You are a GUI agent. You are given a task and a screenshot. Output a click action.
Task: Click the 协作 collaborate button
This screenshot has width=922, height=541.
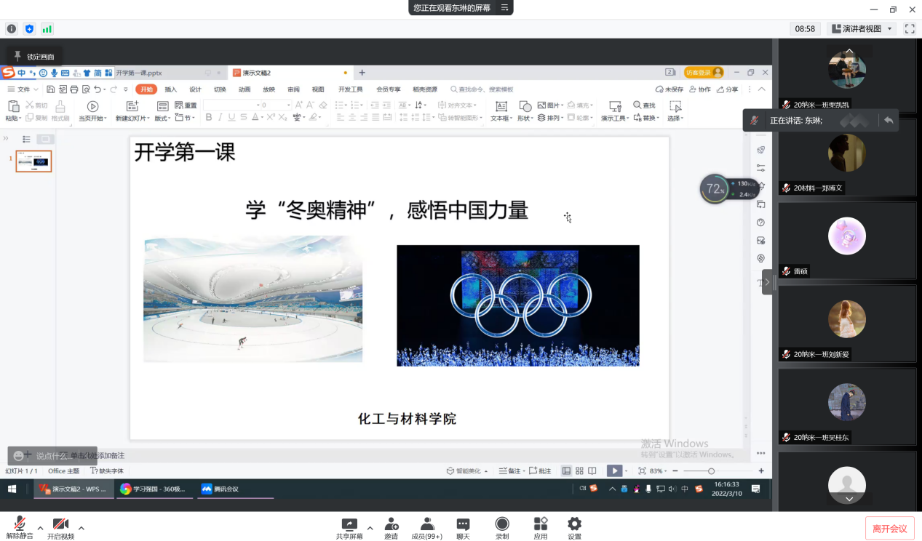tap(700, 89)
